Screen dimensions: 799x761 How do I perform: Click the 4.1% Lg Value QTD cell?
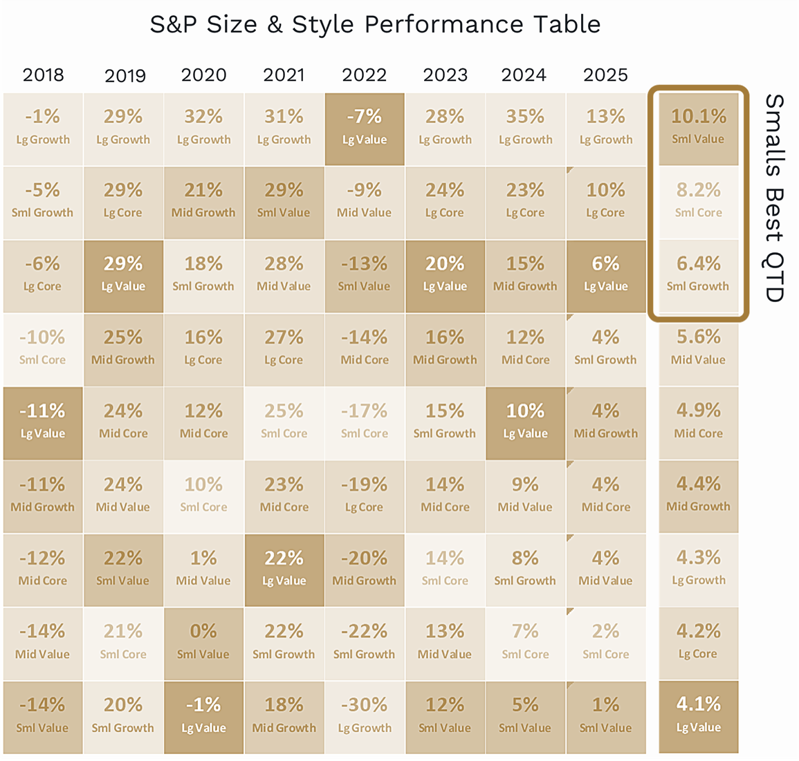699,715
